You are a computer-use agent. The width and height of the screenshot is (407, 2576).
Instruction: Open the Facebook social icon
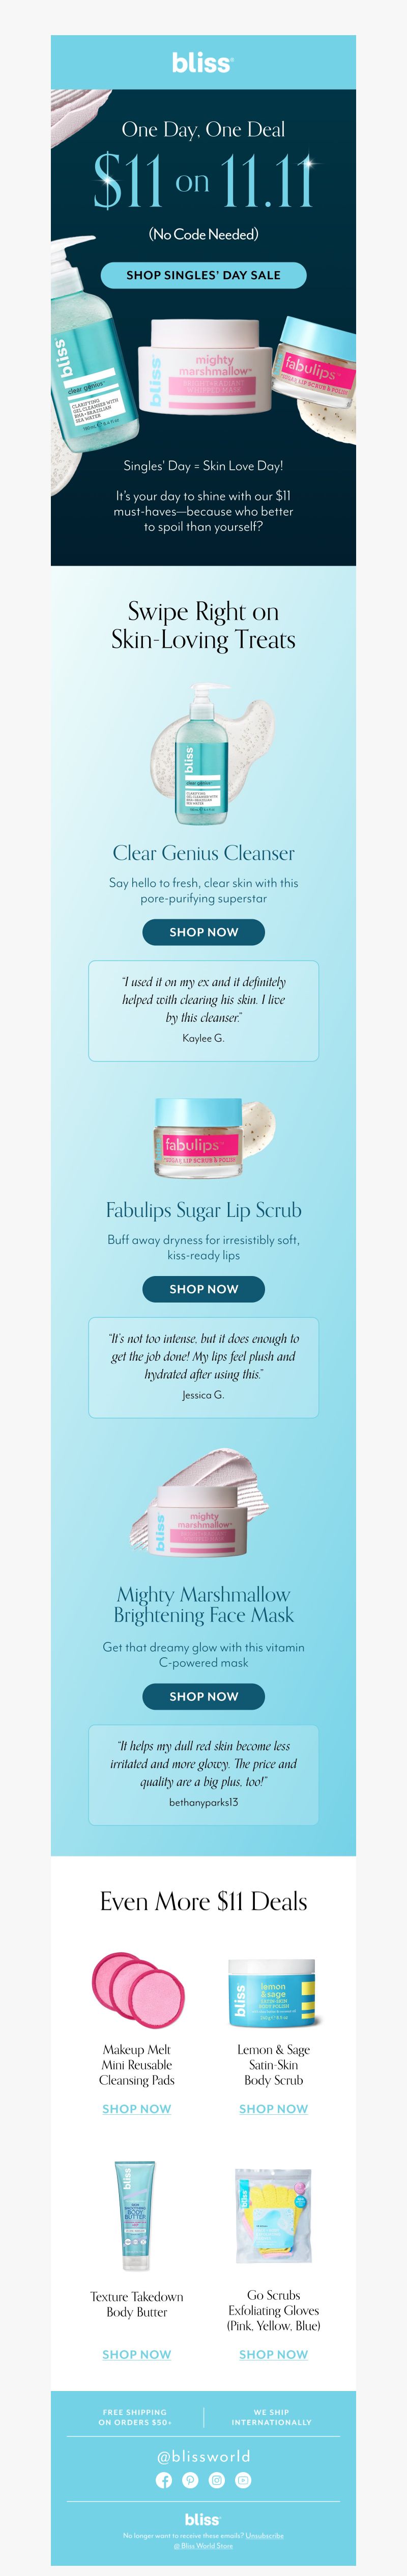(x=164, y=2480)
